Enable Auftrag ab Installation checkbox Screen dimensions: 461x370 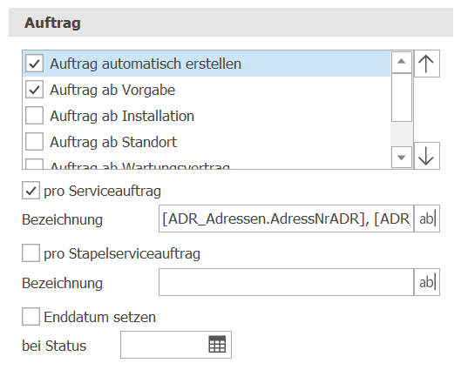click(x=34, y=116)
